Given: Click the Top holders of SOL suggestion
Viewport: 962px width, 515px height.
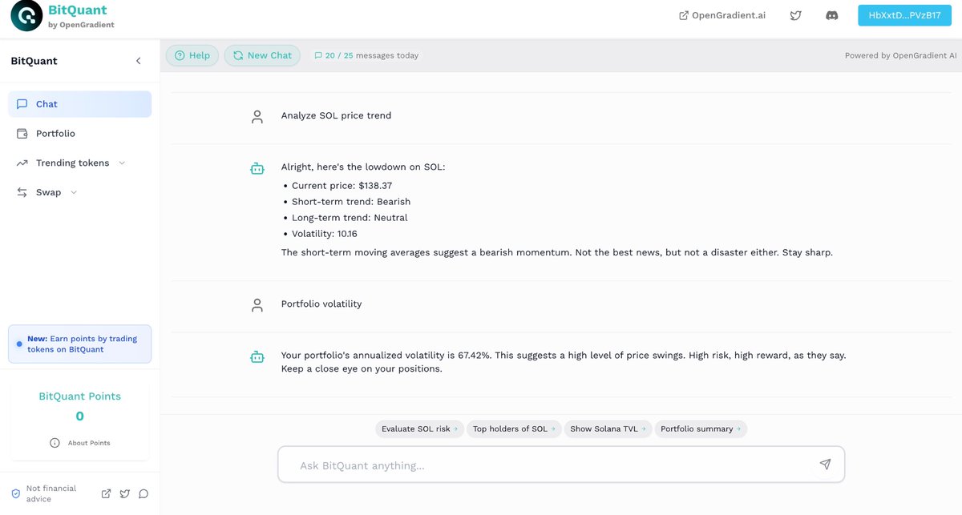Looking at the screenshot, I should pos(513,429).
